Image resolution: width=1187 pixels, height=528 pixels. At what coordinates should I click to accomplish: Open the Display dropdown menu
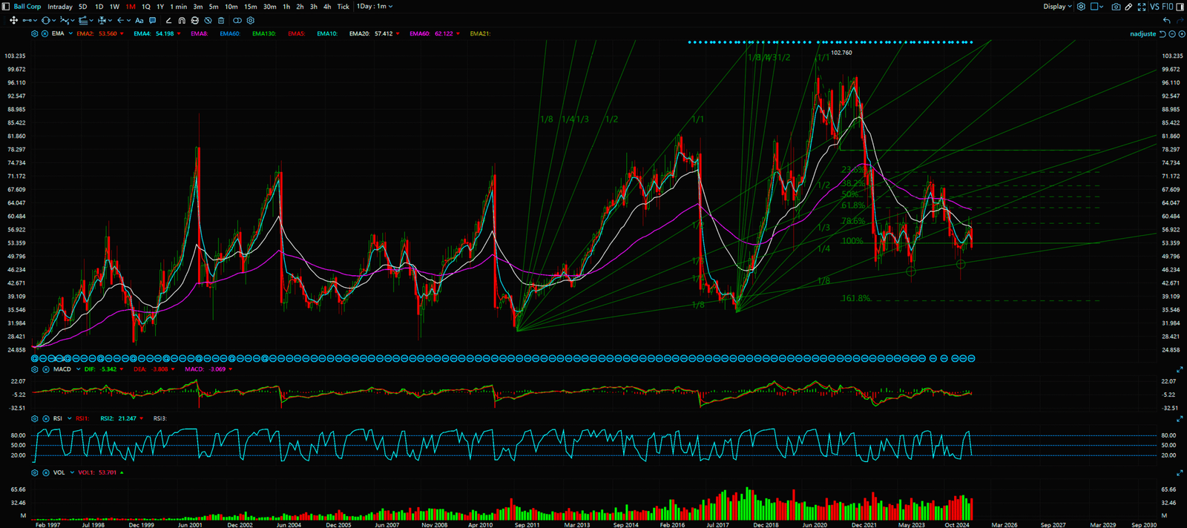(1057, 7)
